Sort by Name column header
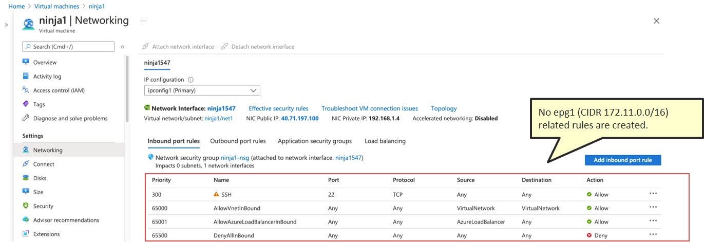The width and height of the screenshot is (704, 242). (x=221, y=180)
